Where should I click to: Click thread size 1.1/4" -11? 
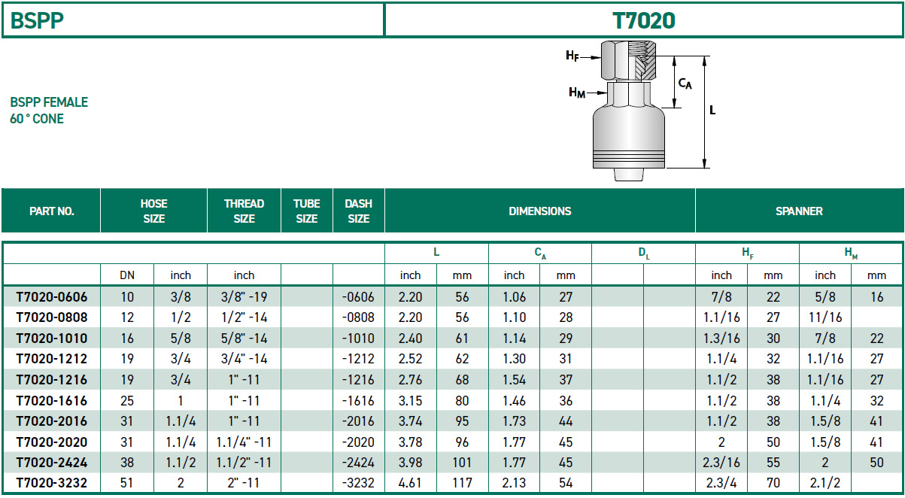244,442
